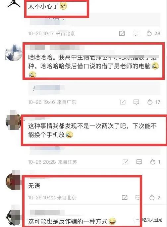The height and width of the screenshot is (227, 167).
Task: Open avatar of the 无语 commenter
Action: click(14, 181)
